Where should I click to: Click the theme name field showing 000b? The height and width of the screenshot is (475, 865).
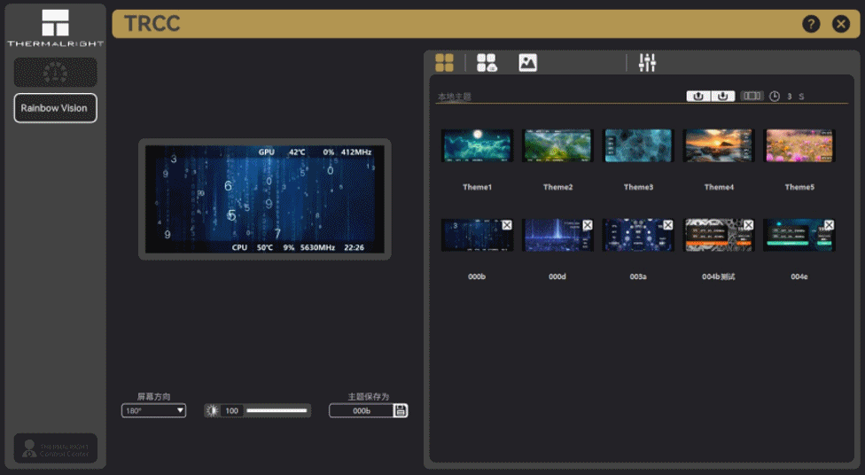361,410
